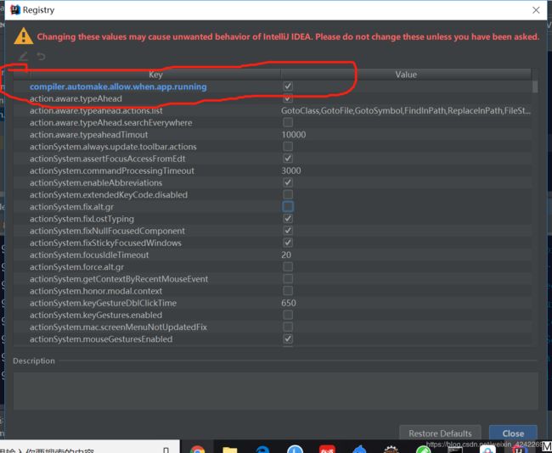Open Microsoft Edge from the taskbar
Image resolution: width=552 pixels, height=453 pixels.
[x=262, y=450]
